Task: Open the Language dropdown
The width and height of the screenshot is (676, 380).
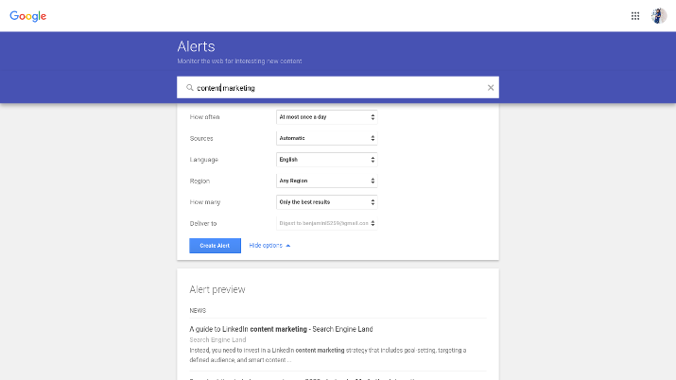Action: (327, 160)
